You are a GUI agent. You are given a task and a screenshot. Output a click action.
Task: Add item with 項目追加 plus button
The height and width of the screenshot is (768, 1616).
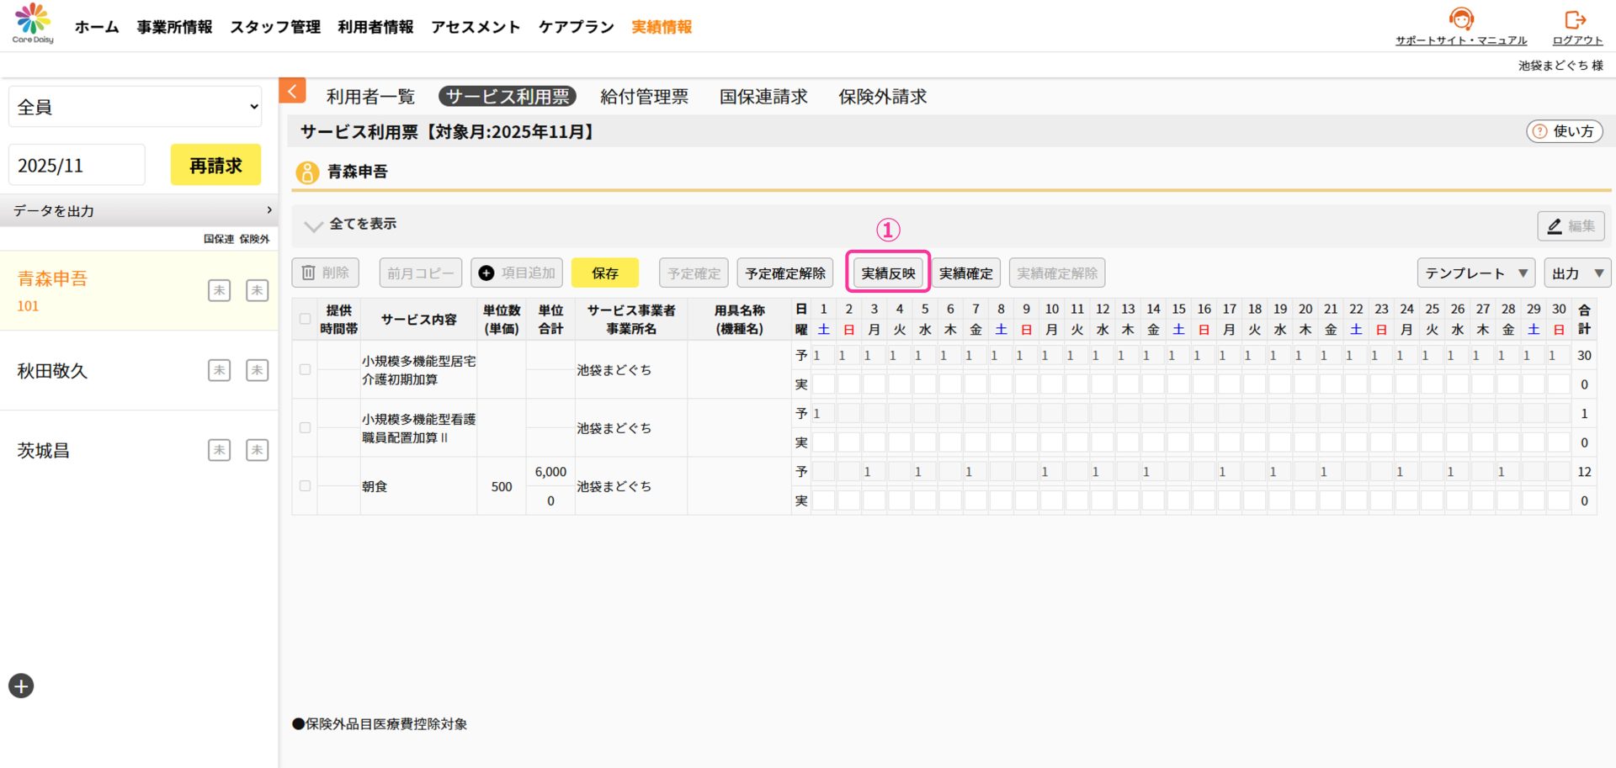517,273
